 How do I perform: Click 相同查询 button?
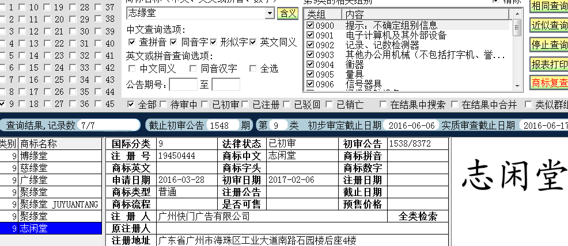pyautogui.click(x=549, y=6)
